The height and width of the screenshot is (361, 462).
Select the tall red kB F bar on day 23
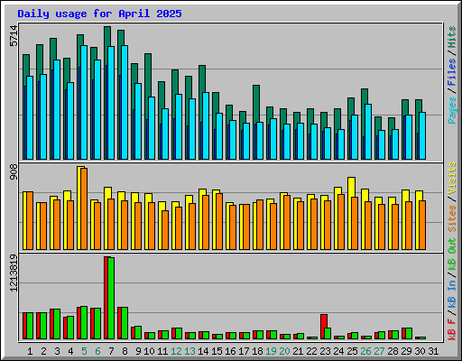323,327
